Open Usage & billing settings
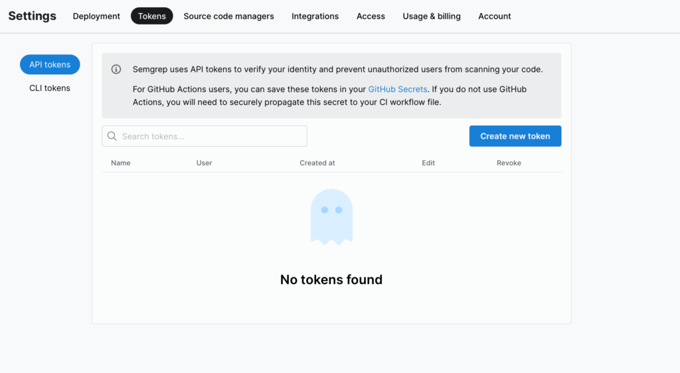680x373 pixels. coord(432,16)
